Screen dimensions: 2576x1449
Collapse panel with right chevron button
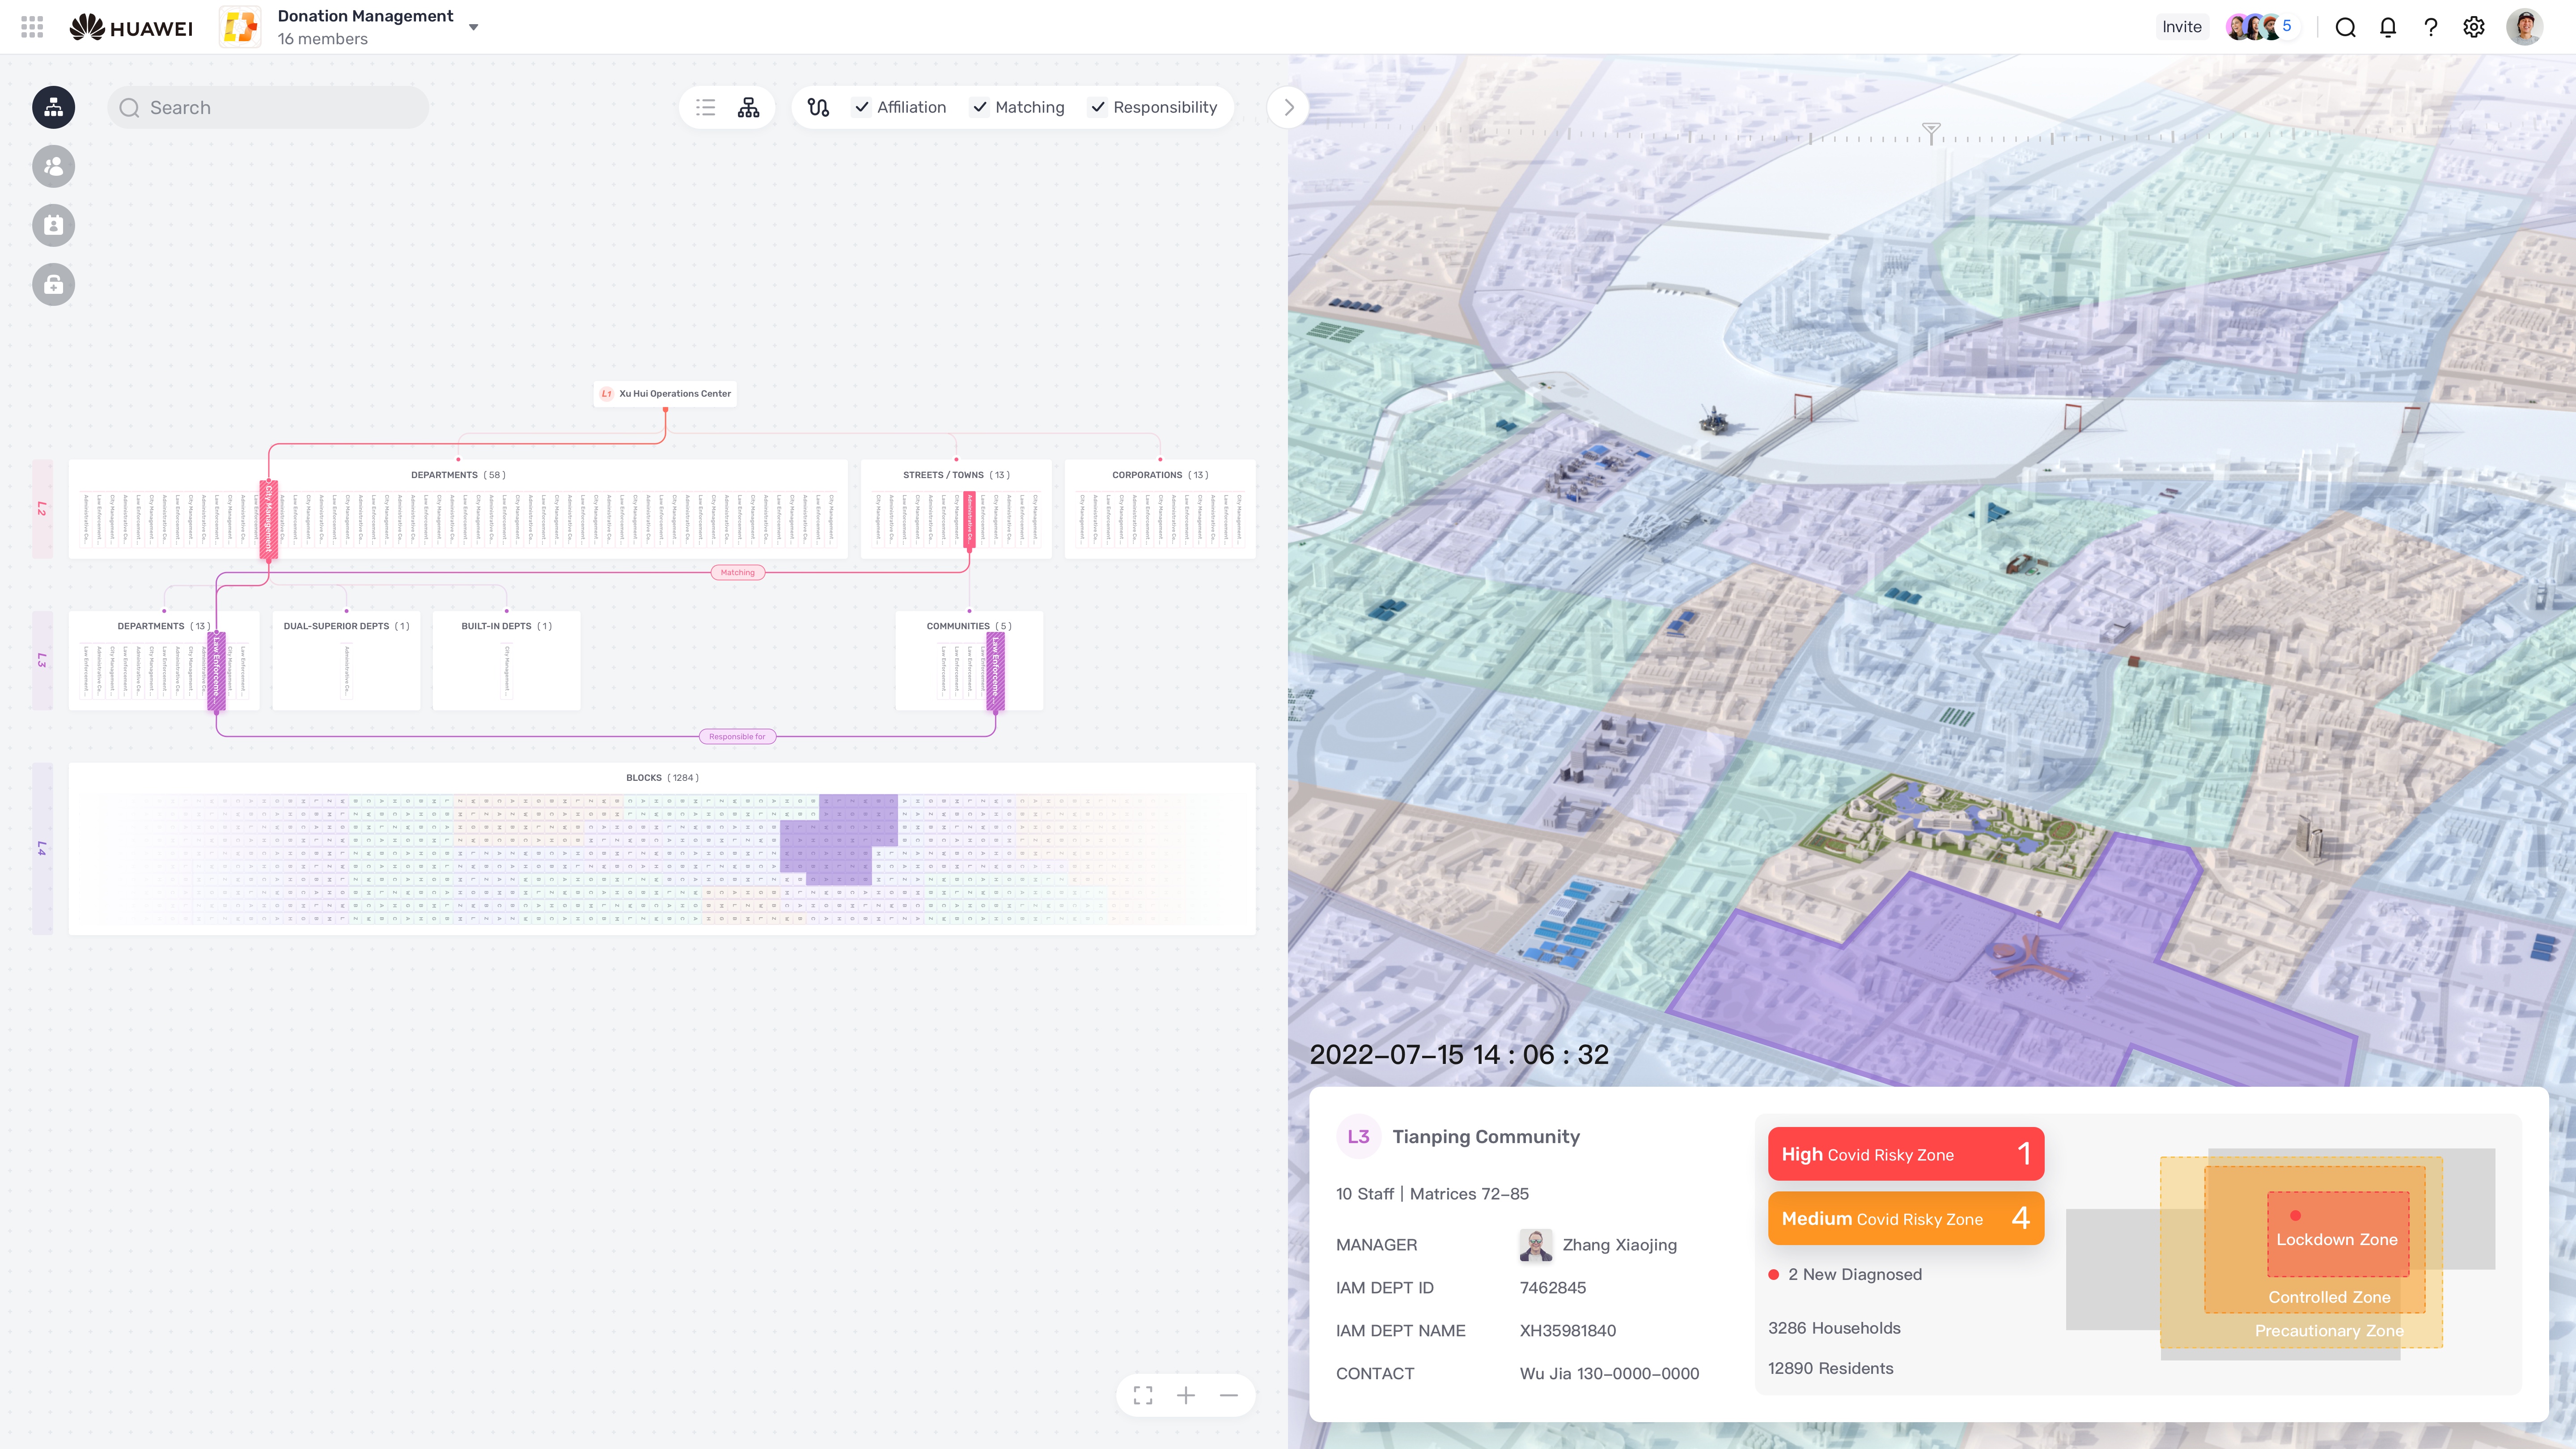click(x=1289, y=107)
